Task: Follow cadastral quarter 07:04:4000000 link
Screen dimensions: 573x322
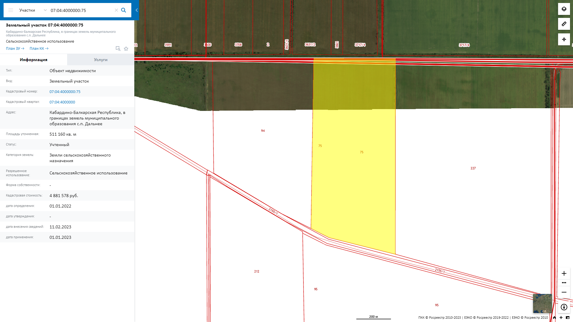Action: click(62, 102)
